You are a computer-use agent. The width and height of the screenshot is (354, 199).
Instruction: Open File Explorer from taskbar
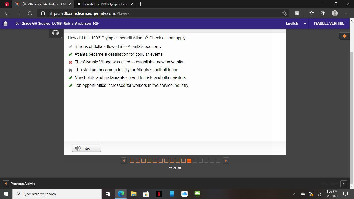click(x=133, y=194)
